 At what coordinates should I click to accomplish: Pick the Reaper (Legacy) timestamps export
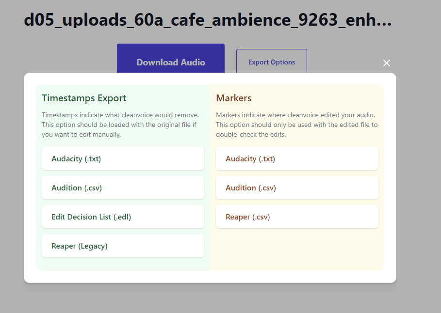coord(123,246)
